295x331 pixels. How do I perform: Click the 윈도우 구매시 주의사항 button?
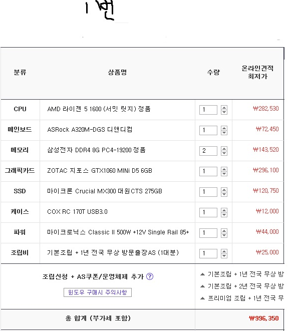coord(98,292)
